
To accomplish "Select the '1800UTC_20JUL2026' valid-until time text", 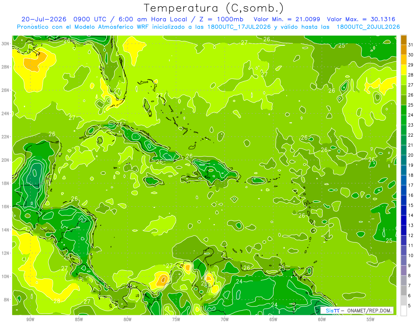I will click(x=368, y=27).
